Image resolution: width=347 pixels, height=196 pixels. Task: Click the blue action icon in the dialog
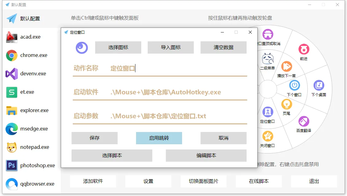[82, 47]
